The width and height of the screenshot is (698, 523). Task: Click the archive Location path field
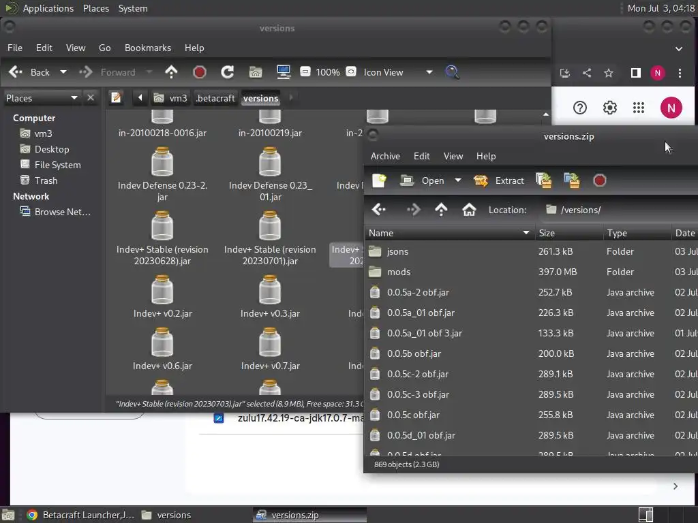(x=619, y=210)
